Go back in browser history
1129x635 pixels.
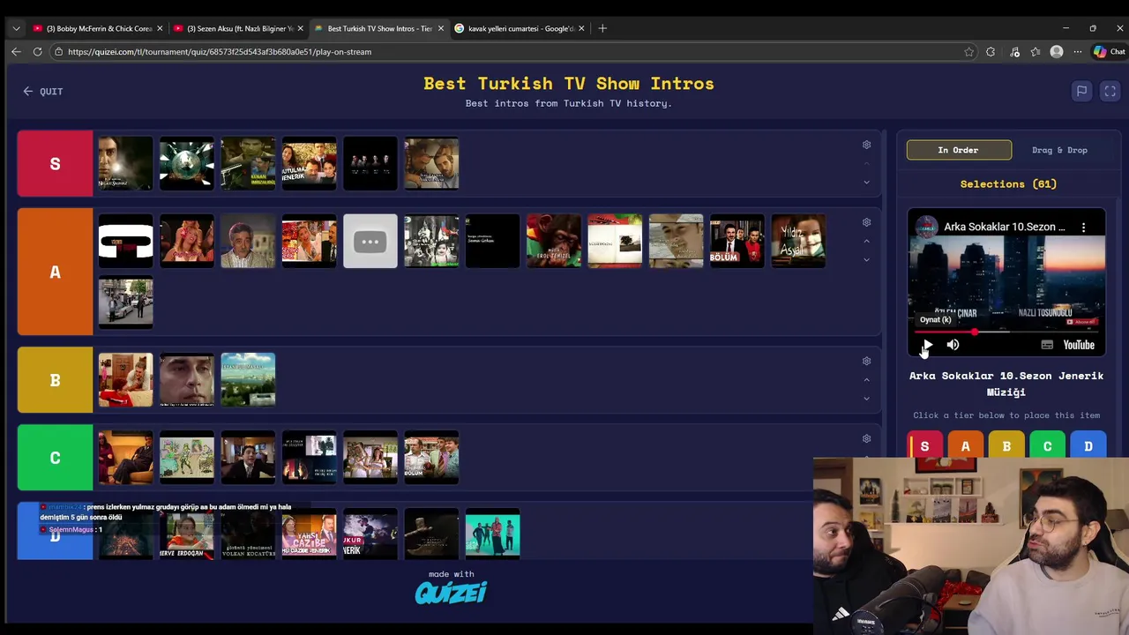[x=16, y=52]
